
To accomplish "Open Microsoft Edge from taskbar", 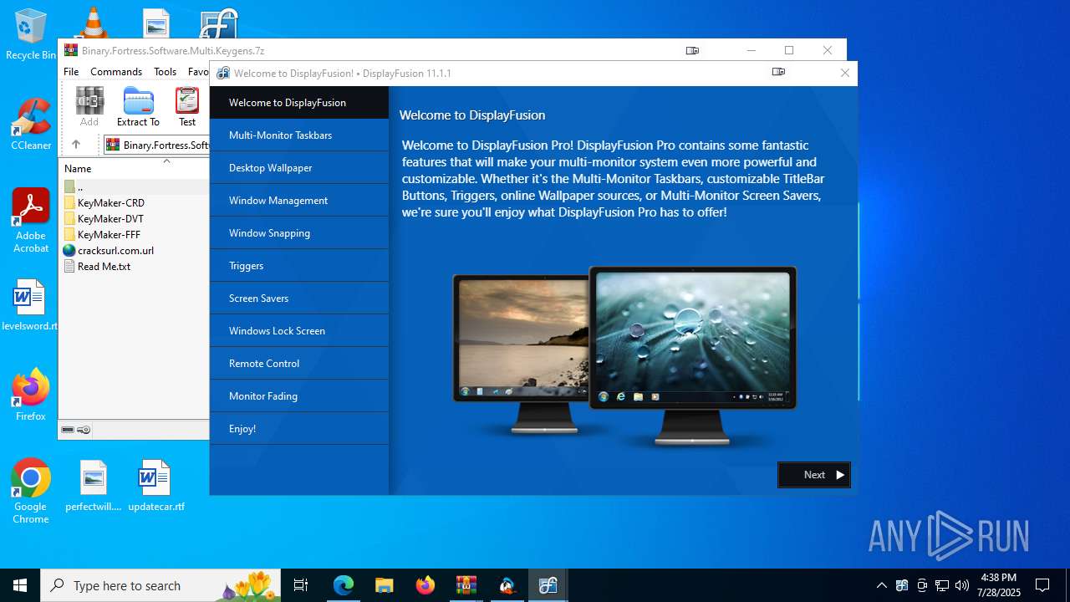I will 344,585.
